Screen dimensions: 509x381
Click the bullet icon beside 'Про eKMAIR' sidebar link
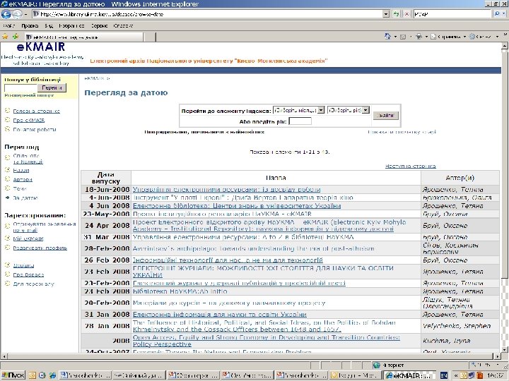pos(8,120)
